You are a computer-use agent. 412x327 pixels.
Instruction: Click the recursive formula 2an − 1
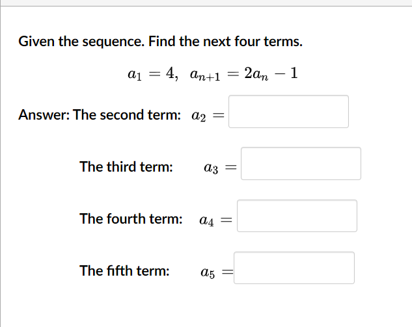tap(271, 73)
